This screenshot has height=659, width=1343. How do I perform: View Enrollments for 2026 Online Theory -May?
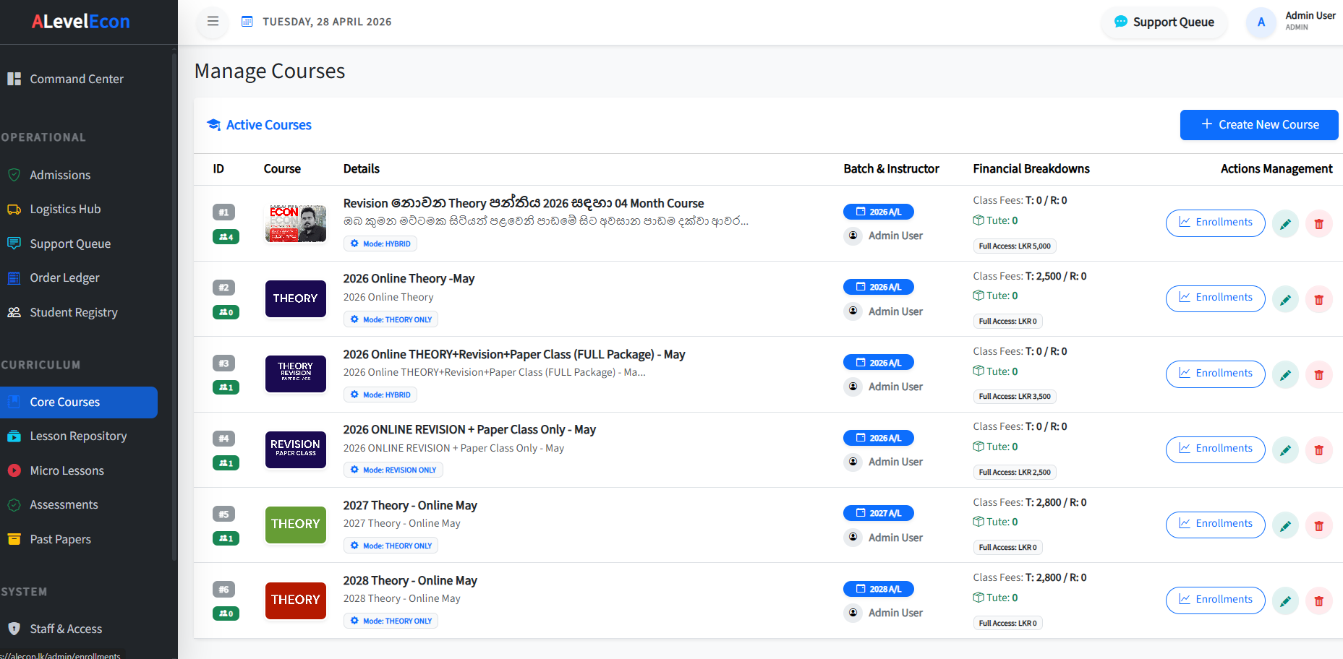[1215, 298]
